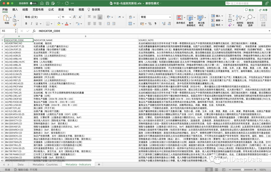Open the Sort and Filter menu
The width and height of the screenshot is (271, 172).
[x=240, y=20]
